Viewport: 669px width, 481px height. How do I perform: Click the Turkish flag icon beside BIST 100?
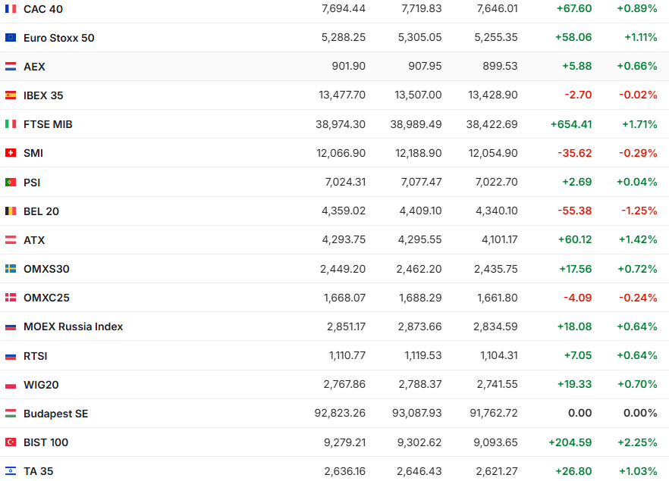11,442
